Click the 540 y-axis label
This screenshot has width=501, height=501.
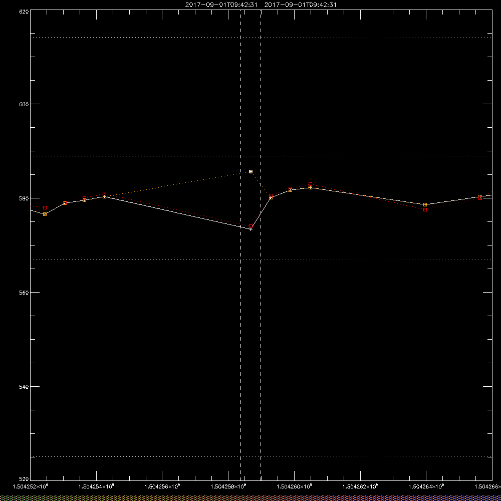24,387
